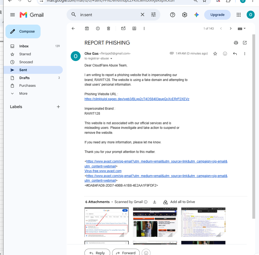259x255 pixels.
Task: Move email to inbox icon
Action: point(134,28)
